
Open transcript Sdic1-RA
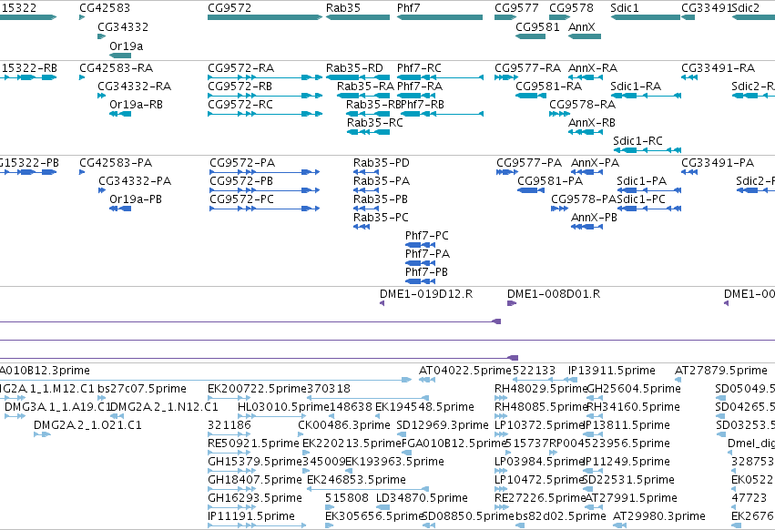point(636,86)
